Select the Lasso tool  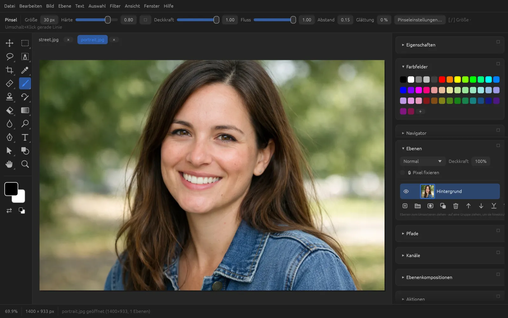10,57
